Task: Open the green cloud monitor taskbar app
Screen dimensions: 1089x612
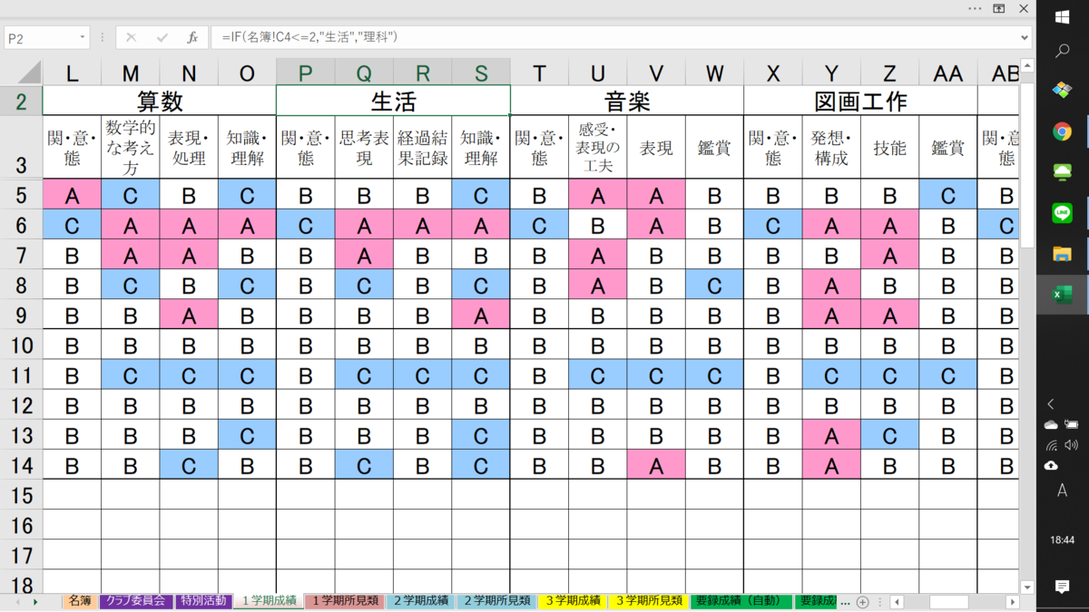Action: point(1062,172)
